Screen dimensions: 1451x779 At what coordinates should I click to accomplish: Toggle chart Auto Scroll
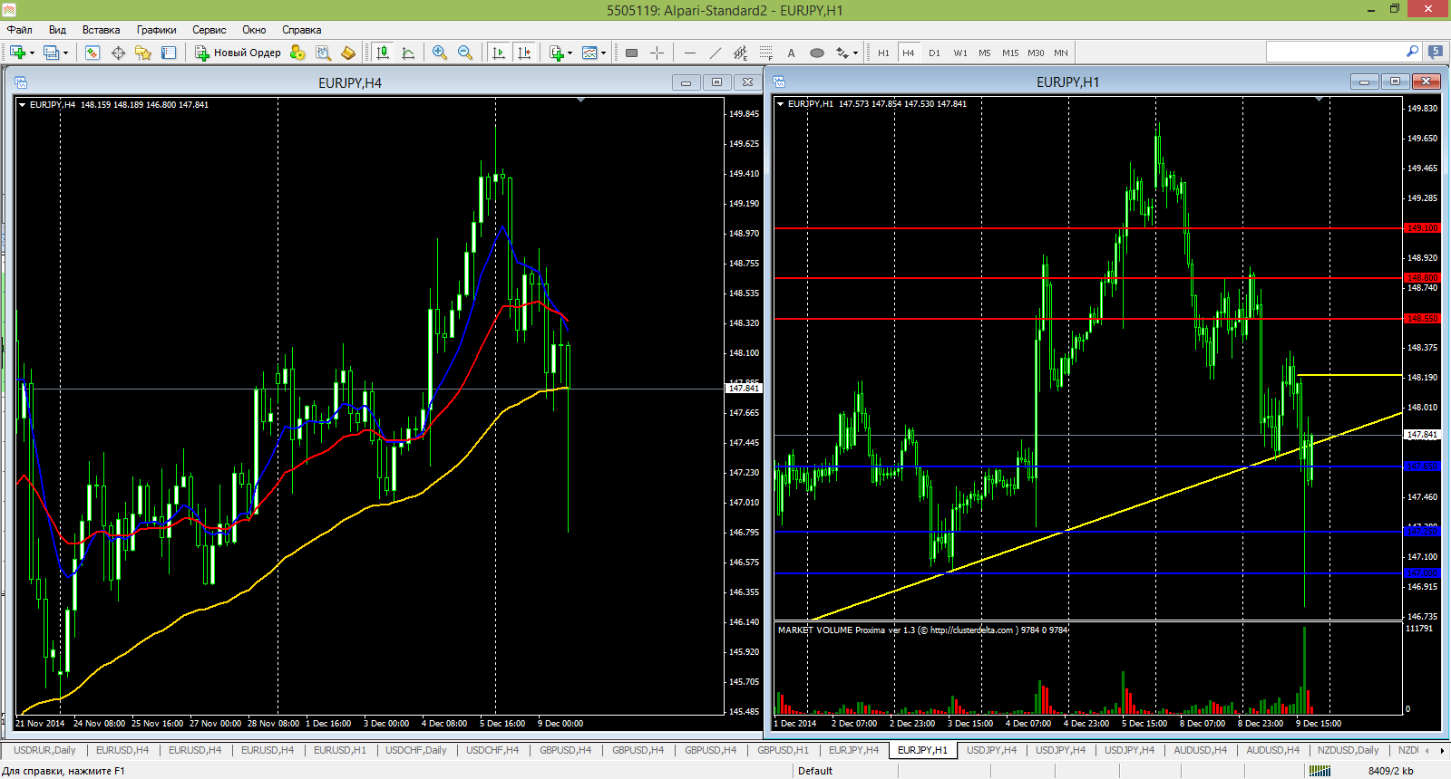499,53
